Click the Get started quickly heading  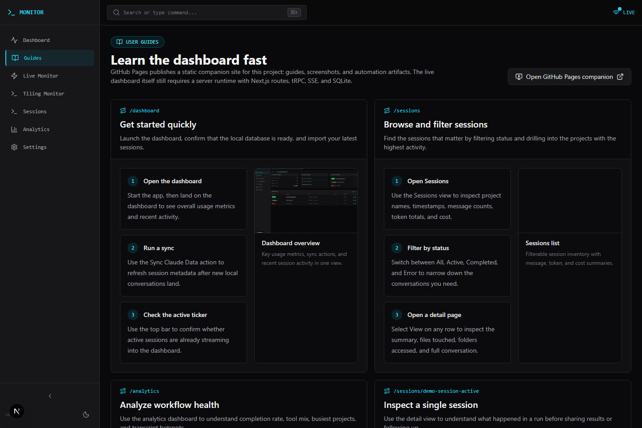coord(158,124)
